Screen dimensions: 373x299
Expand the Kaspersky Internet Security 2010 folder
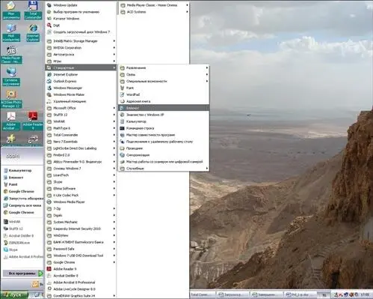pos(81,229)
